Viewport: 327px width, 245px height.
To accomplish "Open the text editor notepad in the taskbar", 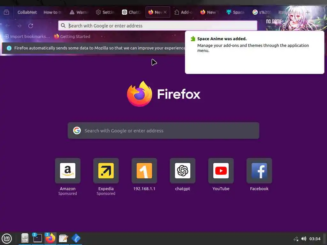I will pyautogui.click(x=63, y=238).
